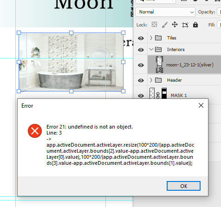Collapse the Interiors group
Viewport: 221px width, 207px height.
click(151, 49)
